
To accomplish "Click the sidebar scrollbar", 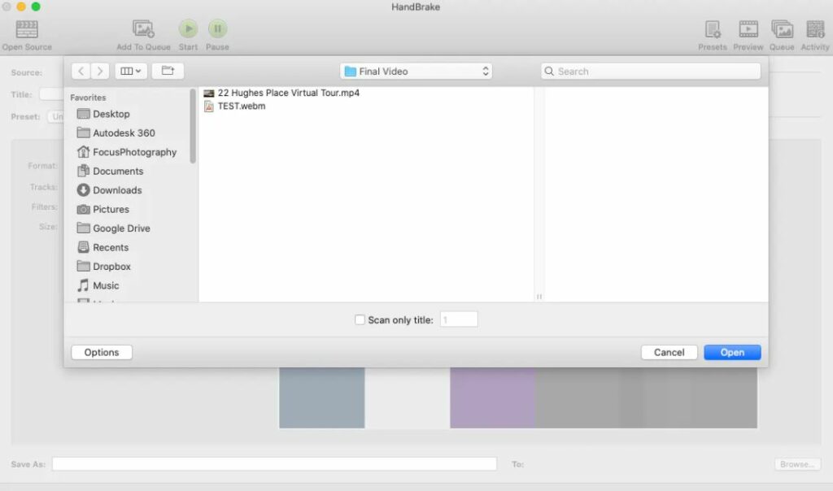I will click(193, 126).
